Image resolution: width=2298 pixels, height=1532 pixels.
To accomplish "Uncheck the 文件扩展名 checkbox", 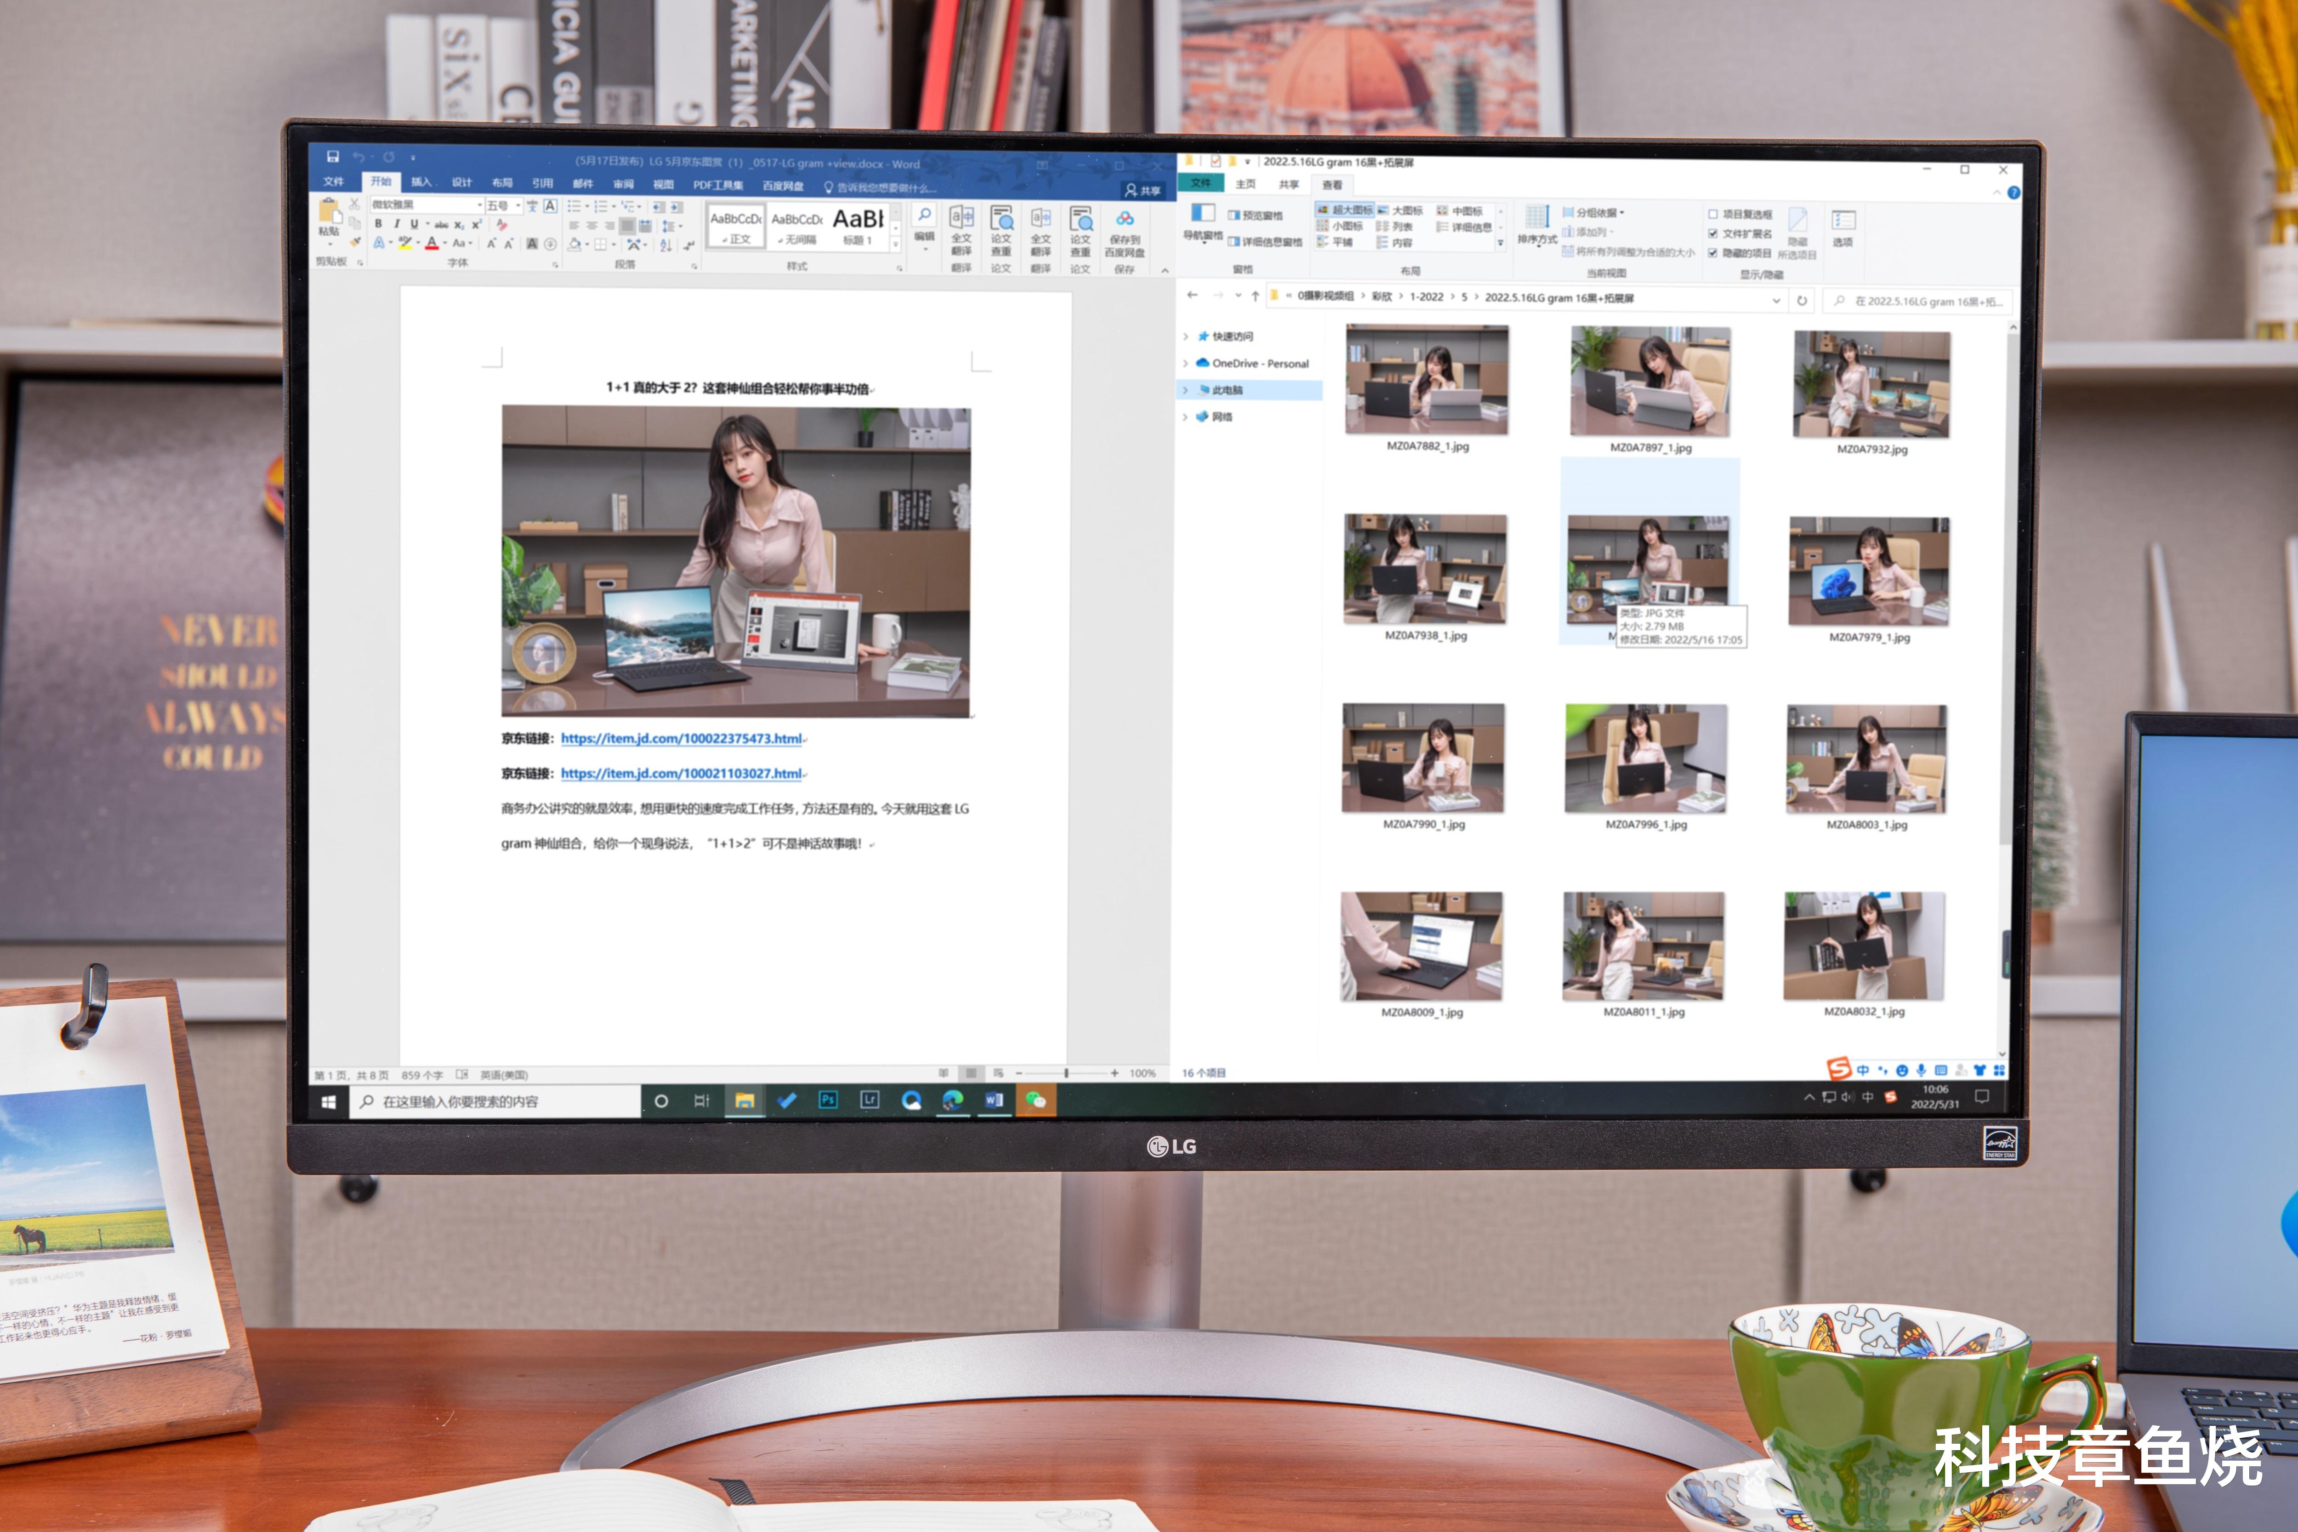I will pos(1713,234).
